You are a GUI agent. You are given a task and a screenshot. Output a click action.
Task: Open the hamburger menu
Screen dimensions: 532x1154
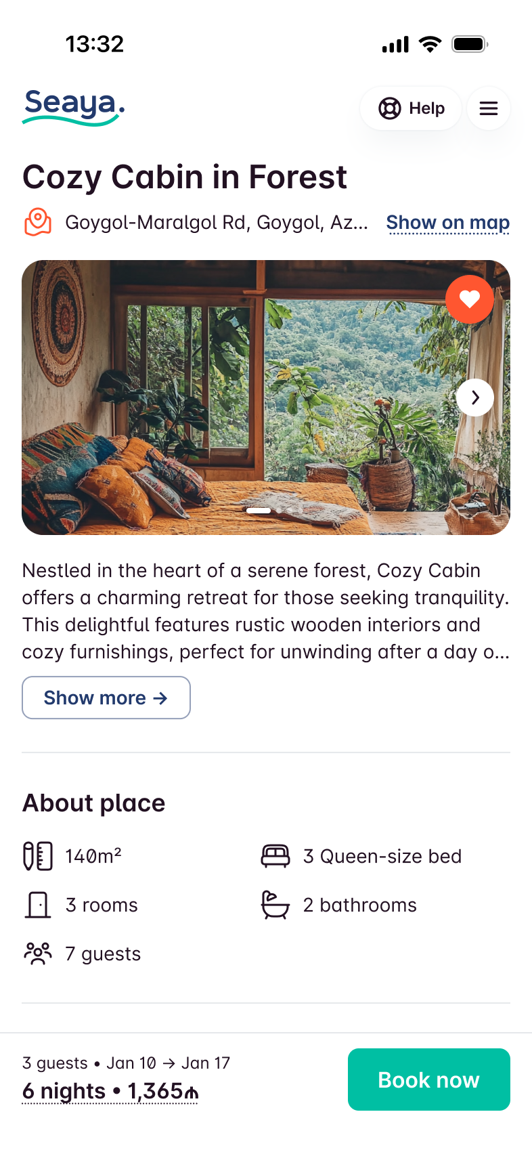pyautogui.click(x=489, y=108)
